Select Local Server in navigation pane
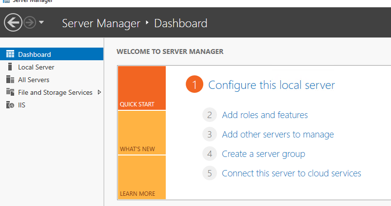391x206 pixels. (x=36, y=67)
